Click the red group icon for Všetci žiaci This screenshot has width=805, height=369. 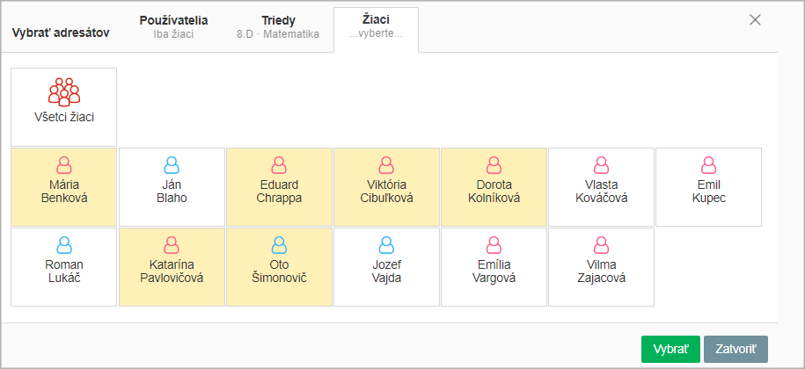64,92
